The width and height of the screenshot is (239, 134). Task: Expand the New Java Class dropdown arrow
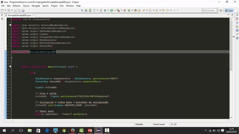click(132, 10)
